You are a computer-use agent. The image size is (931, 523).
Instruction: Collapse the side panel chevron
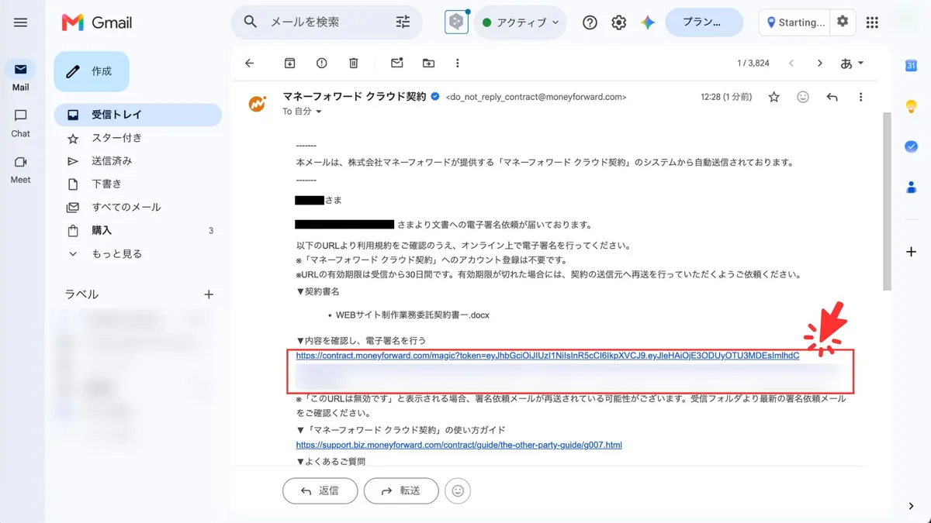tap(912, 506)
